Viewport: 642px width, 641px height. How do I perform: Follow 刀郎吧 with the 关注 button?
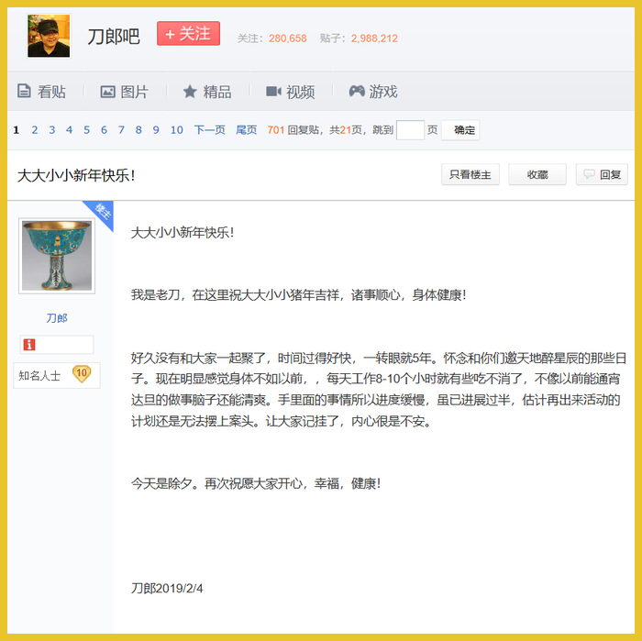[x=188, y=34]
